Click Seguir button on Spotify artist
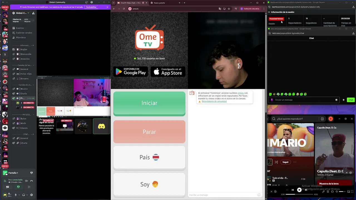The height and width of the screenshot is (200, 356). pyautogui.click(x=285, y=162)
